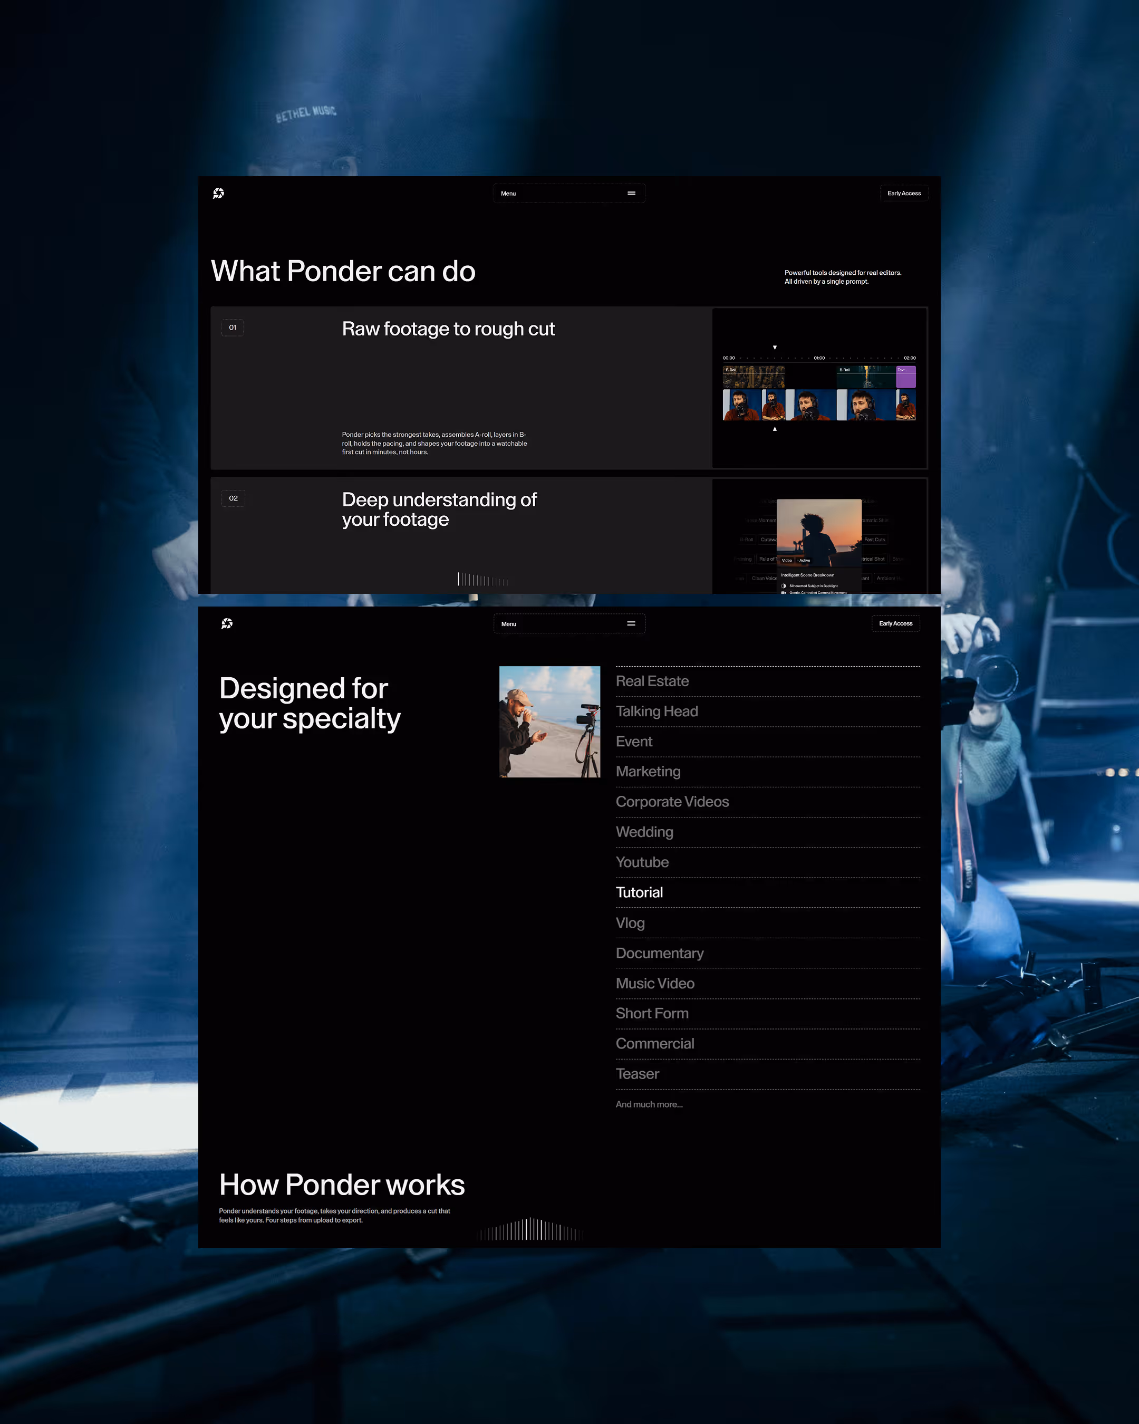Image resolution: width=1139 pixels, height=1424 pixels.
Task: Click the Designed for your specialty heading
Action: (x=310, y=704)
